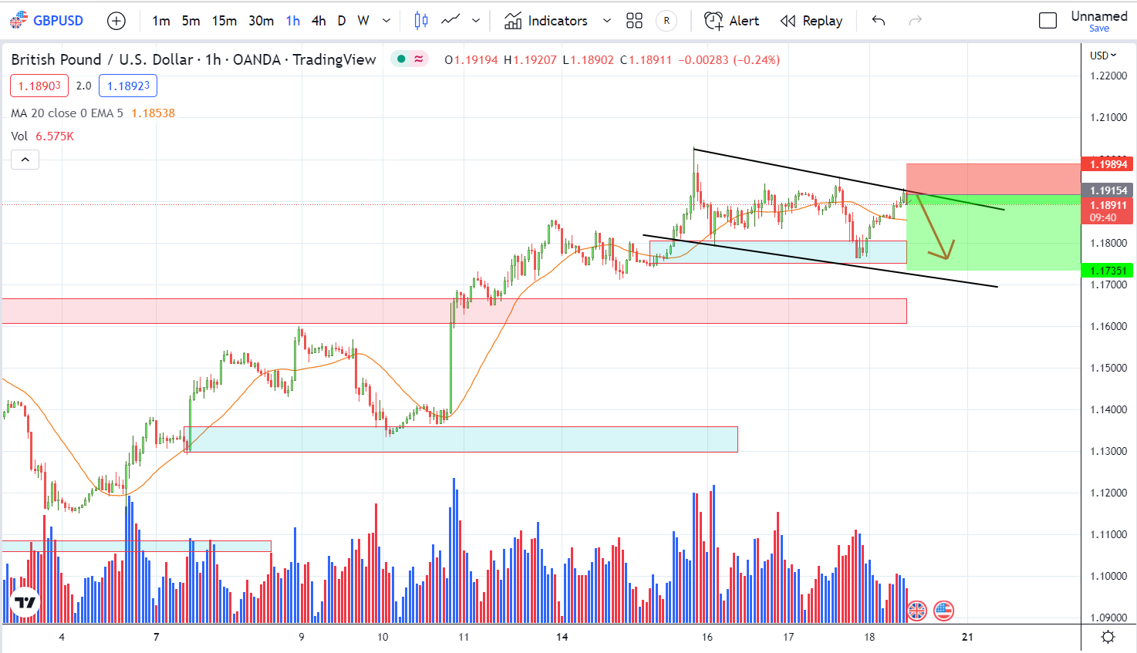Click the 1.09000 price scale label
1137x653 pixels.
point(1108,617)
